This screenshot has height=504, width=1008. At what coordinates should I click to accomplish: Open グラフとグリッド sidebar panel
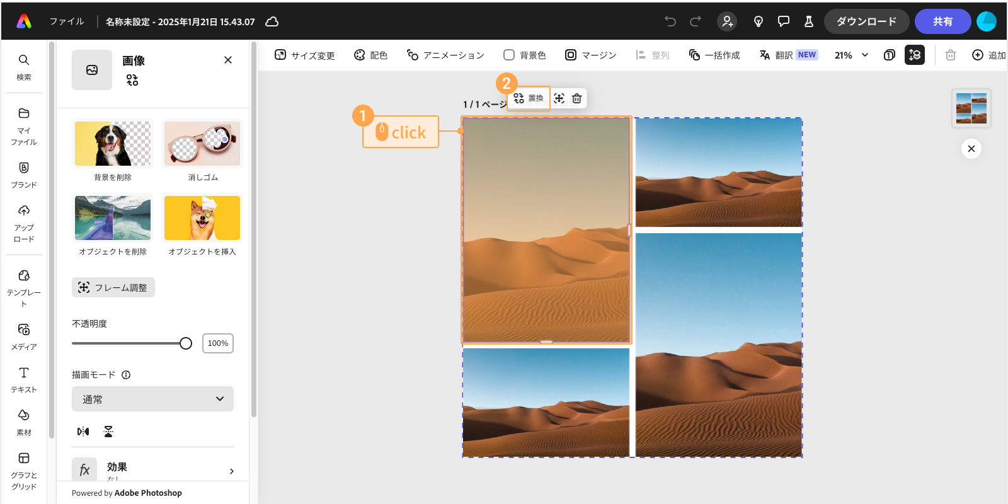24,471
